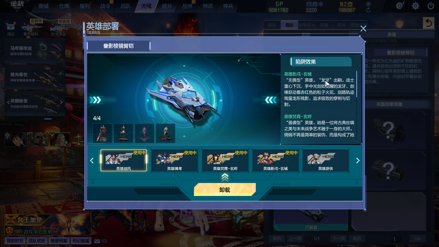Open the 活动 gift box icon
Viewport: 439px width, 247px height.
click(x=11, y=27)
